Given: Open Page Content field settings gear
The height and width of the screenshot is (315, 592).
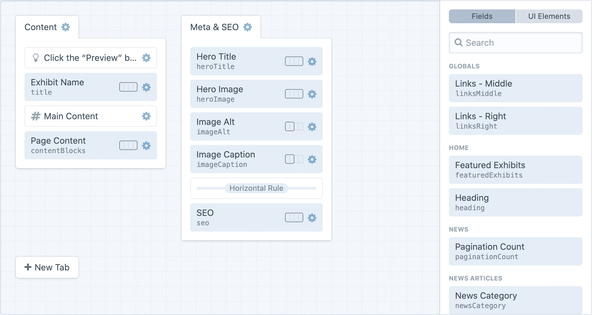Looking at the screenshot, I should tap(146, 146).
